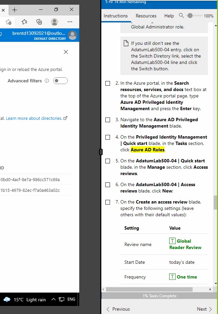The width and height of the screenshot is (218, 314).
Task: Click the highlighted Azure AD Roles text
Action: click(x=147, y=150)
